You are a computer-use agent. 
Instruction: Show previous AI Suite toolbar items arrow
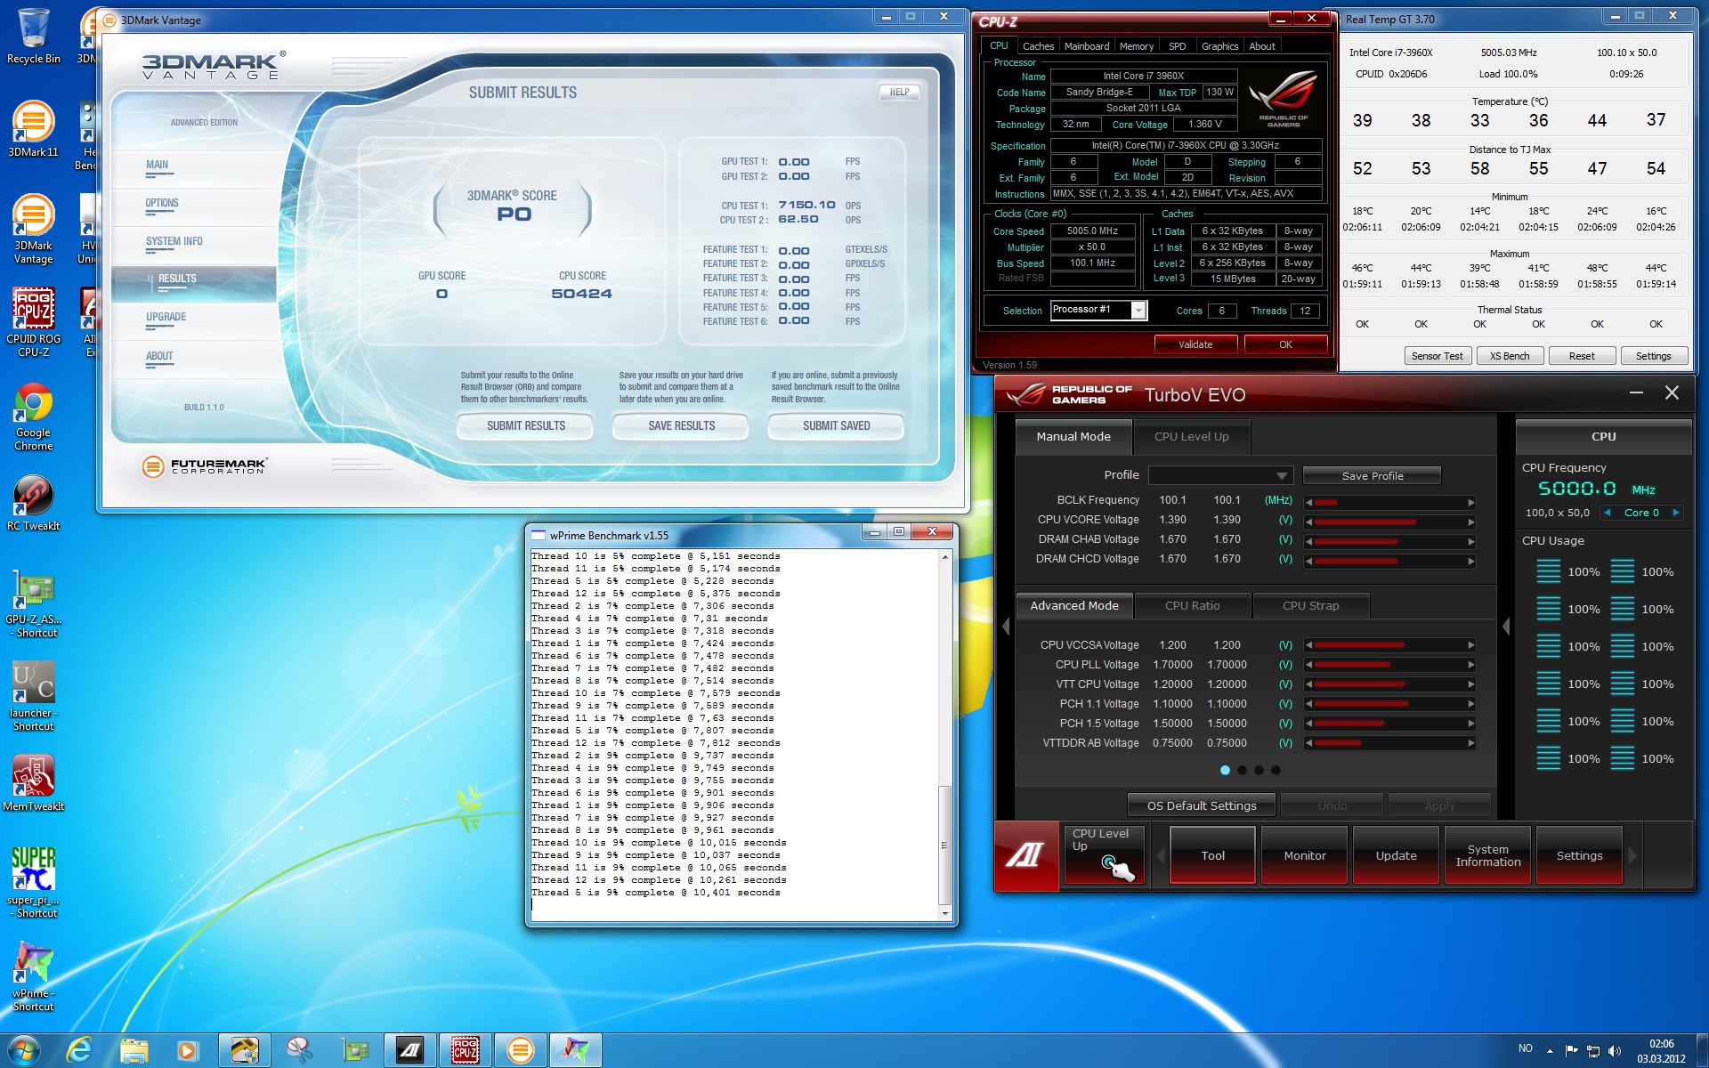click(1161, 855)
